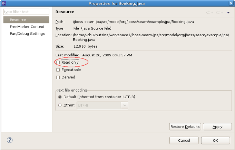Expand the back history dropdown arrow

pos(212,13)
